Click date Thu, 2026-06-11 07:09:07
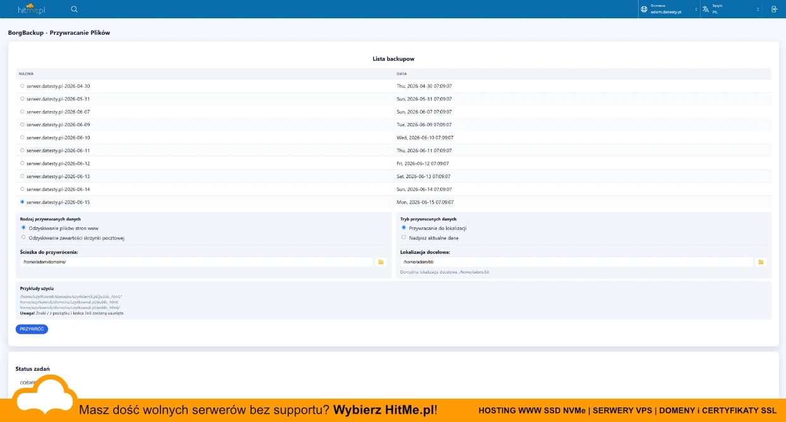 pyautogui.click(x=424, y=150)
